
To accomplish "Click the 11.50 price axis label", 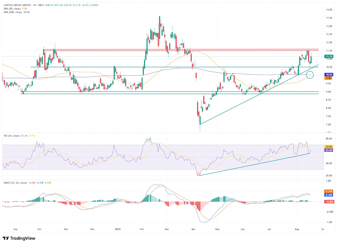I will pos(329,51).
